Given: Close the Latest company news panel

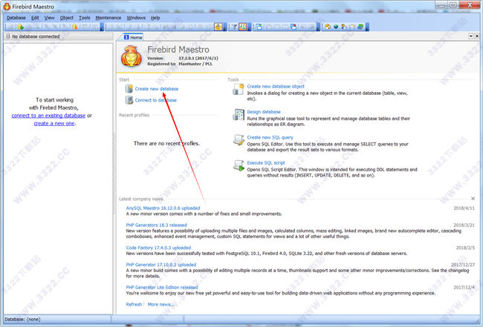Looking at the screenshot, I should click(x=473, y=199).
